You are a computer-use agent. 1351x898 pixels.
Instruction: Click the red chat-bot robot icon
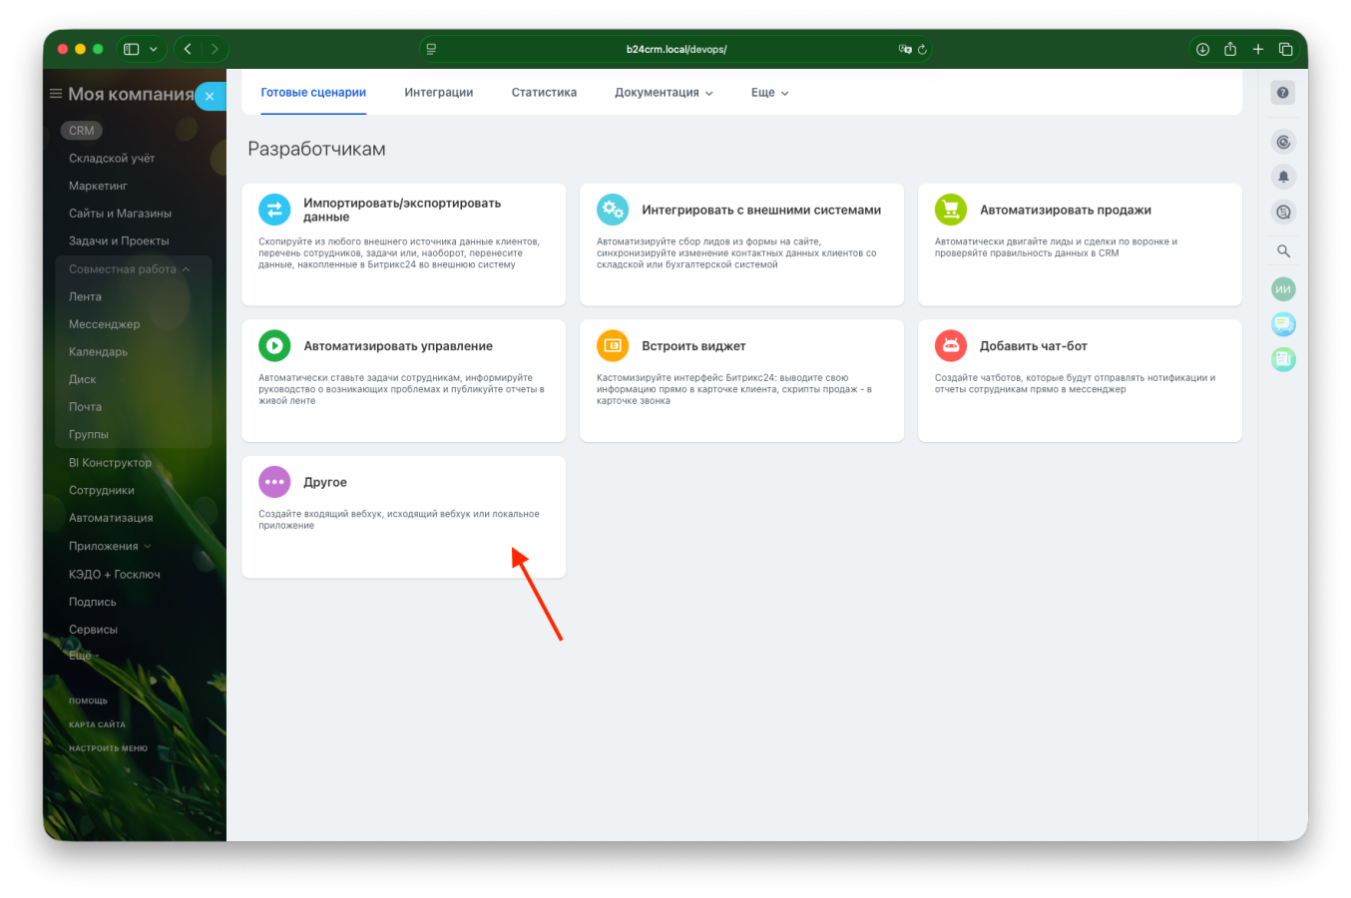950,345
